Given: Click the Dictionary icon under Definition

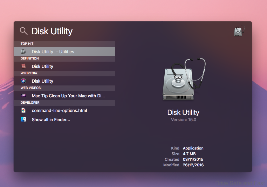Looking at the screenshot, I should (23, 66).
